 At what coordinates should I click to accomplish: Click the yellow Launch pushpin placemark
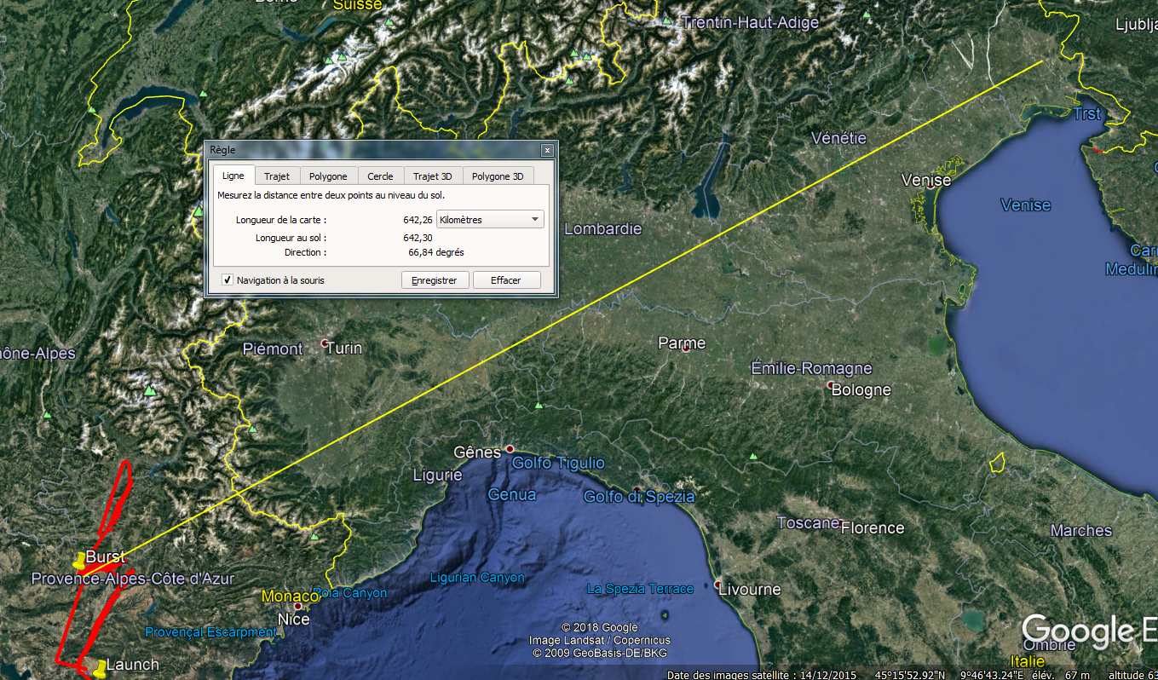click(x=100, y=668)
